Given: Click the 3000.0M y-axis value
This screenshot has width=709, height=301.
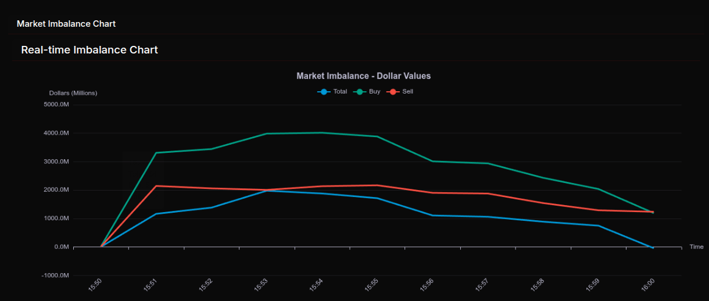Looking at the screenshot, I should click(56, 162).
